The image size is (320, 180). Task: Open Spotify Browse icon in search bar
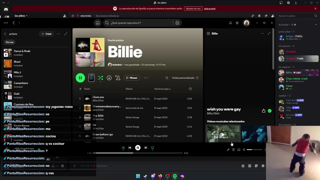pos(177,23)
